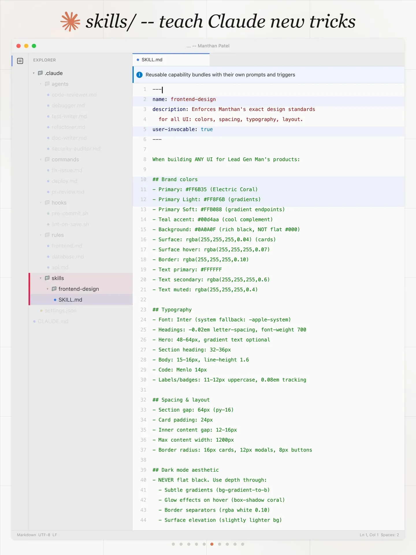The width and height of the screenshot is (416, 555).
Task: Click the frontend-design folder icon
Action: tap(54, 289)
